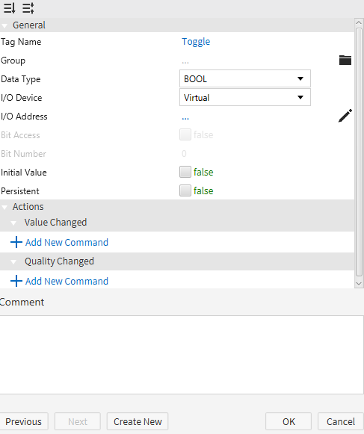This screenshot has width=364, height=434.
Task: Open the Group folder browse icon
Action: [x=345, y=60]
